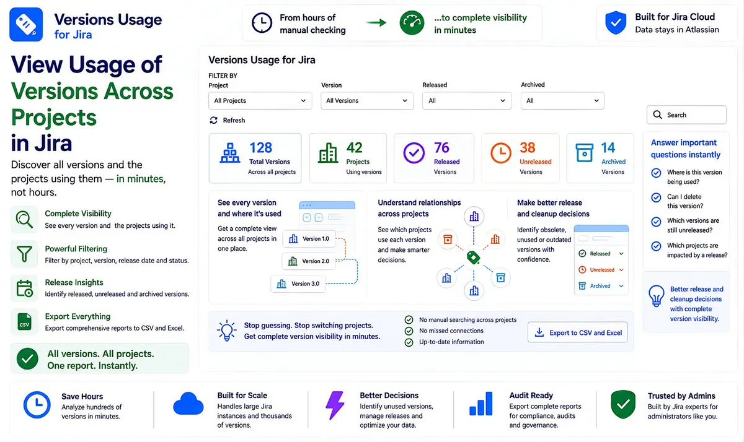Click the Release Insights calendar icon
The image size is (744, 442).
24,288
